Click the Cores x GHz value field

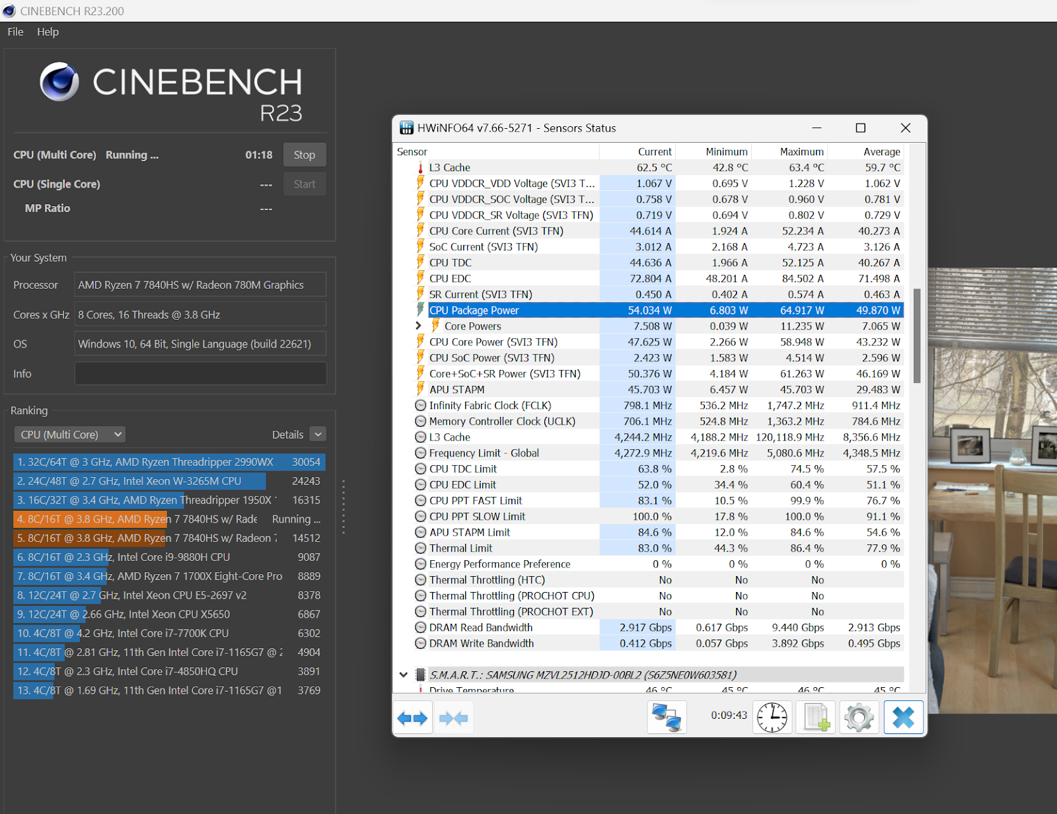coord(200,314)
